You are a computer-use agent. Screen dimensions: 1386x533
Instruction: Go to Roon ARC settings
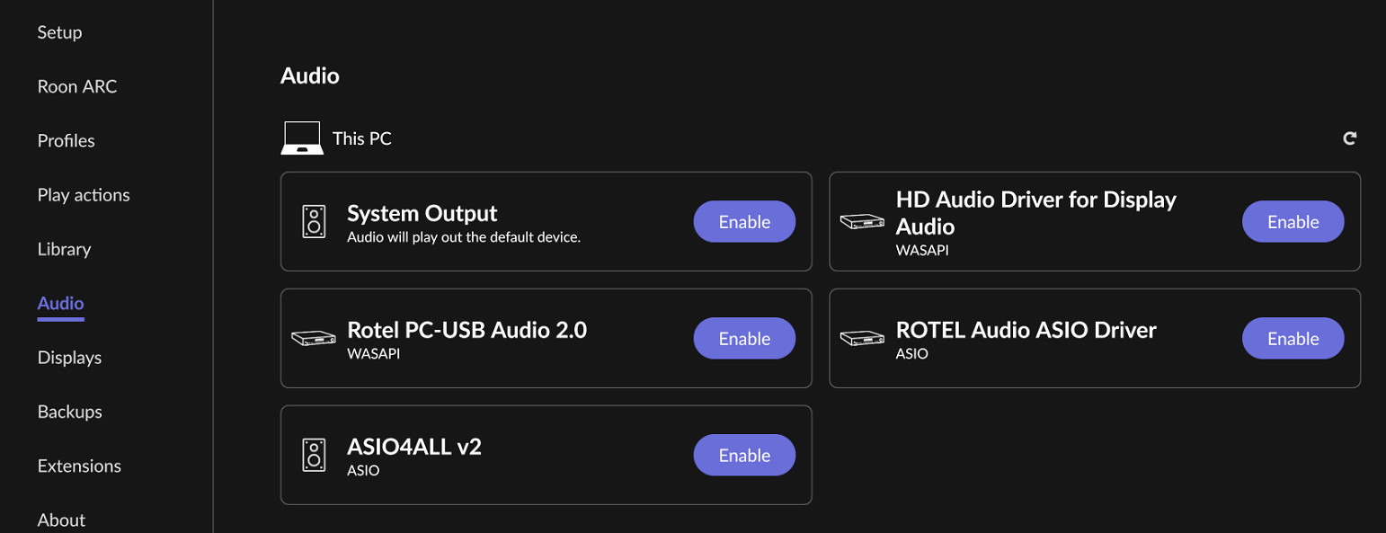click(x=77, y=87)
